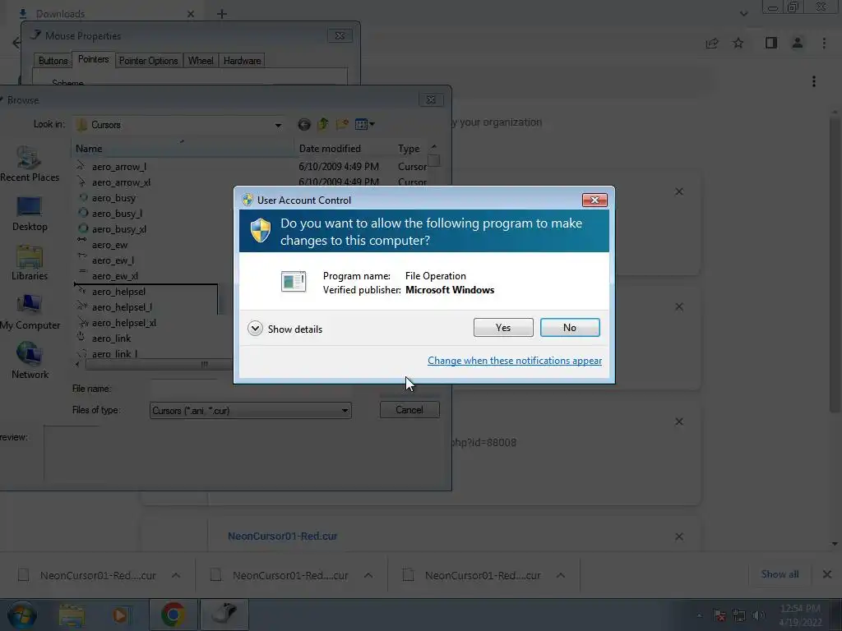The image size is (842, 631).
Task: Select aero_busy cursor file
Action: (113, 198)
